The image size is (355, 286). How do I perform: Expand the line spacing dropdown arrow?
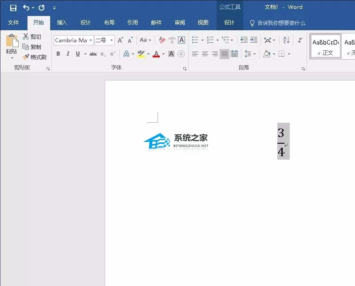(x=254, y=54)
